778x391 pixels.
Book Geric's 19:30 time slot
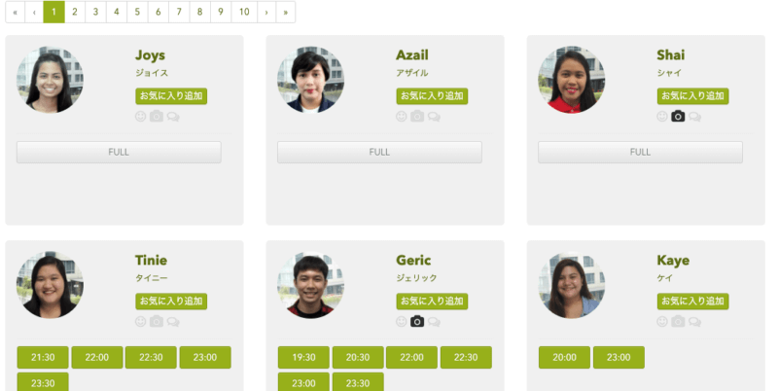click(x=303, y=357)
